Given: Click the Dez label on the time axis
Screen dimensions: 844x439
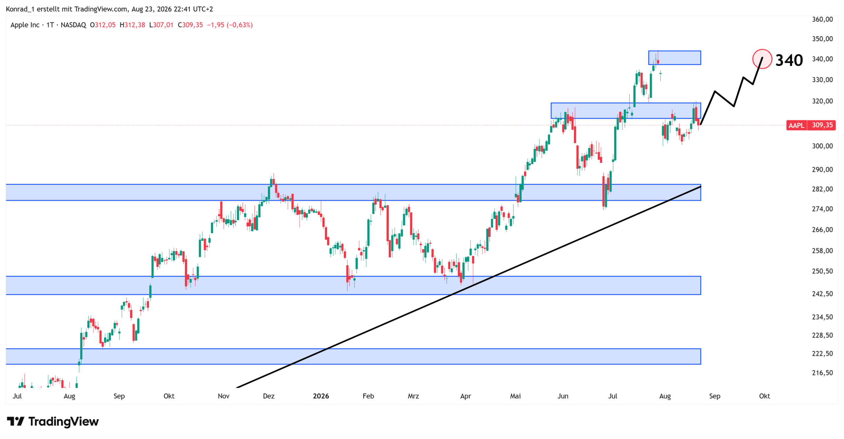Looking at the screenshot, I should [269, 396].
